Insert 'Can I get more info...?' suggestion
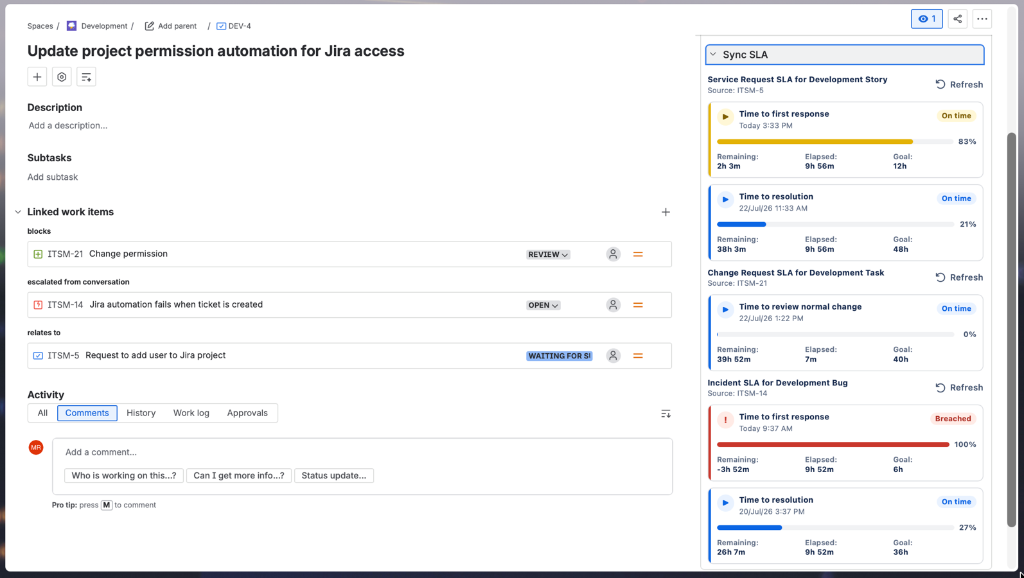This screenshot has height=578, width=1024. [239, 476]
